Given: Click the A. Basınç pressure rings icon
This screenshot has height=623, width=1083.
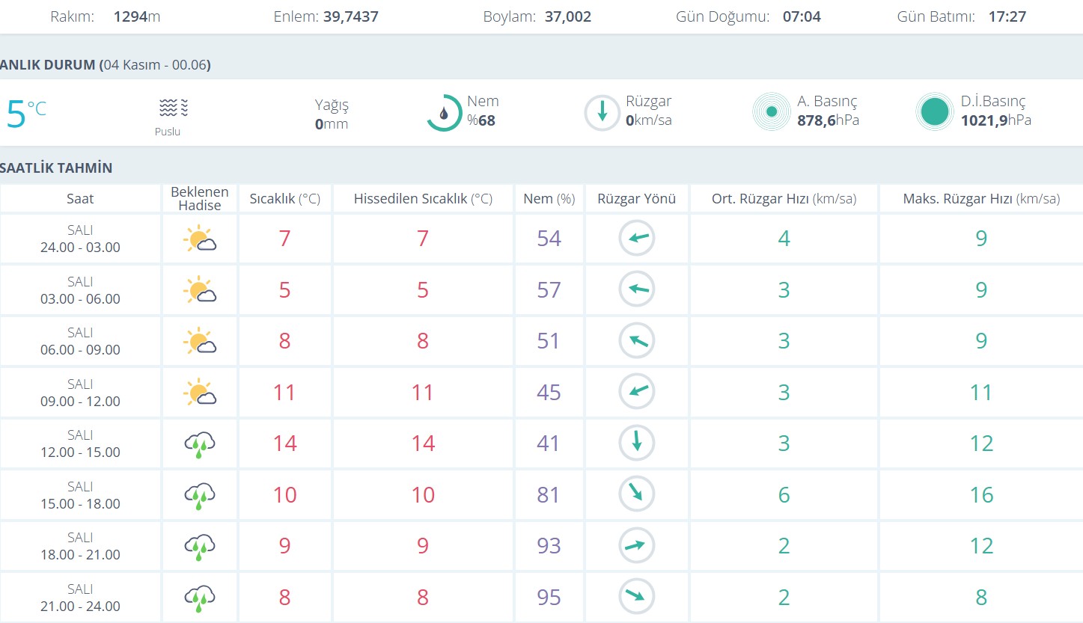Looking at the screenshot, I should [x=771, y=113].
